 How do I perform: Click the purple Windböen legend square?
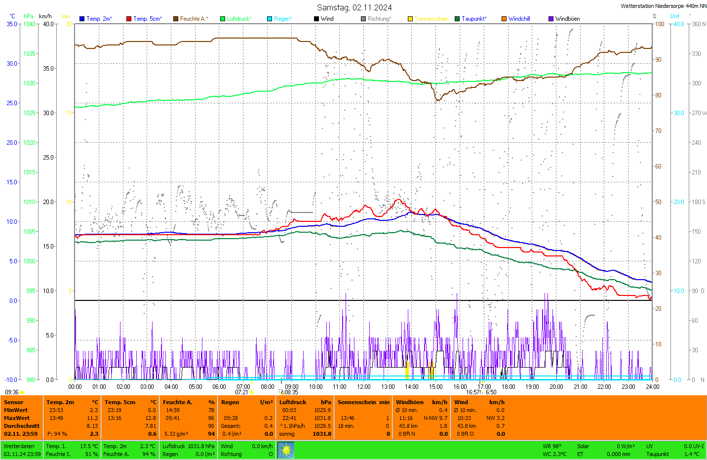[x=551, y=19]
